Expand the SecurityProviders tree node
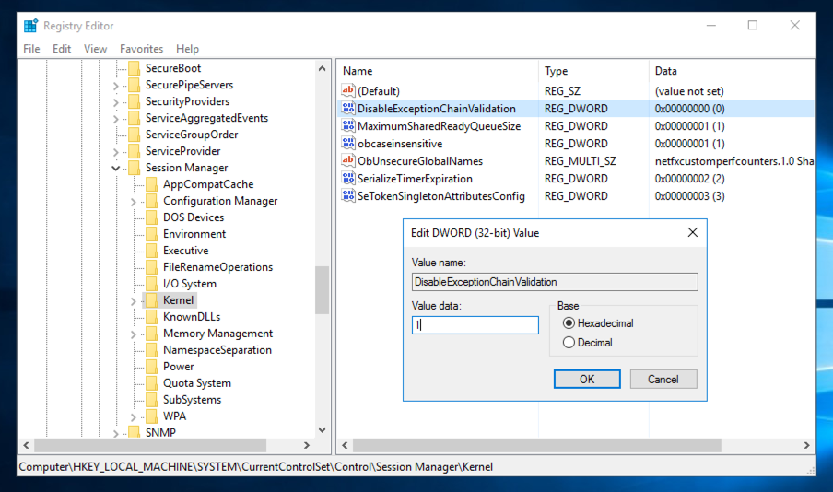Viewport: 833px width, 492px height. point(116,102)
